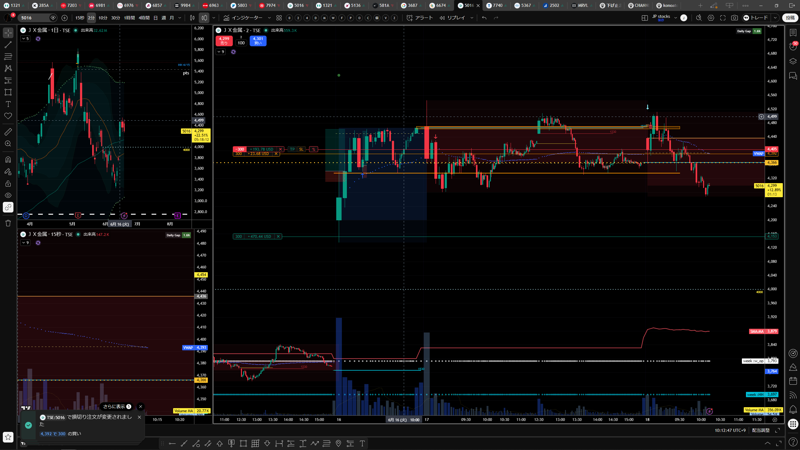Click the blue 4,301 buy button

pyautogui.click(x=258, y=41)
